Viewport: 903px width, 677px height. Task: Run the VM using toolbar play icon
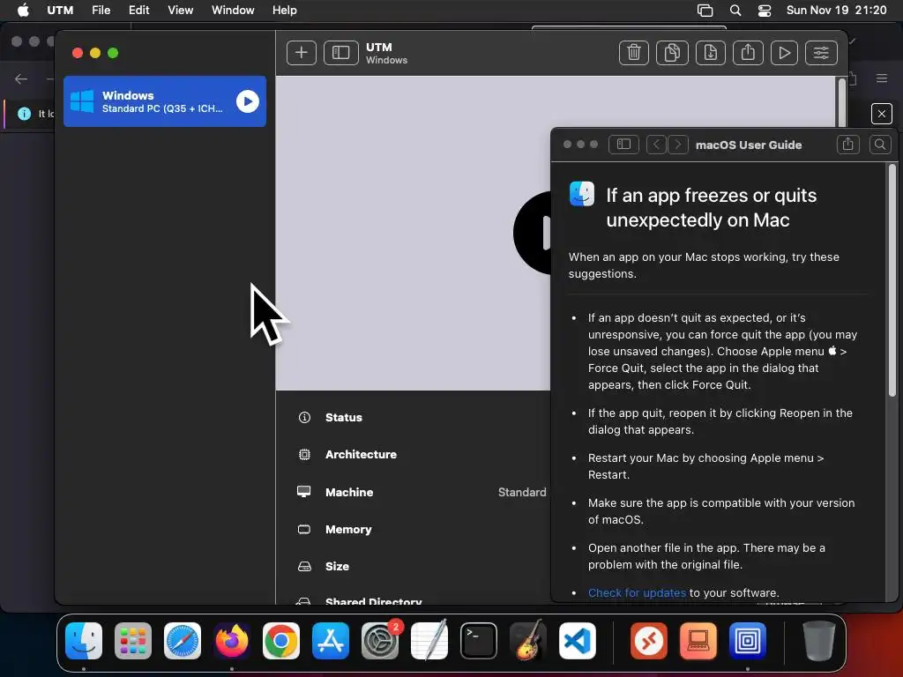click(x=784, y=53)
